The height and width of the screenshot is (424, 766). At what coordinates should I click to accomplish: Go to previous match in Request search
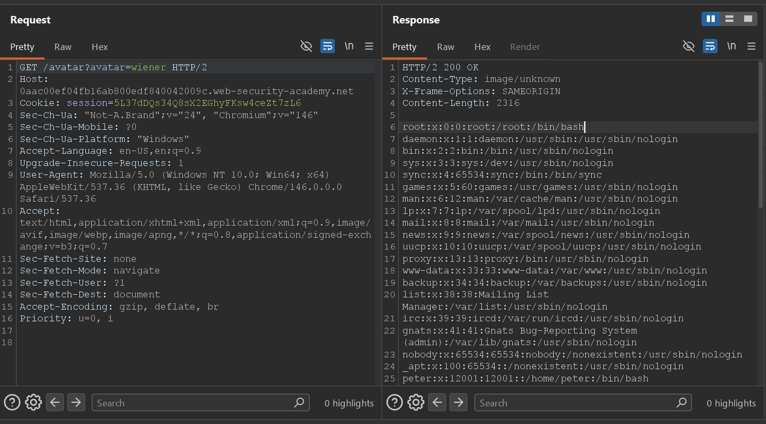point(55,403)
